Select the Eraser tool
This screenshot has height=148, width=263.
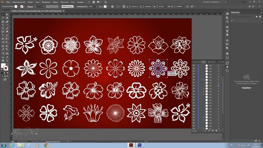tap(7, 32)
